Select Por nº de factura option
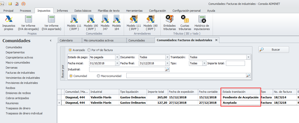The width and height of the screenshot is (299, 123). tap(89, 50)
